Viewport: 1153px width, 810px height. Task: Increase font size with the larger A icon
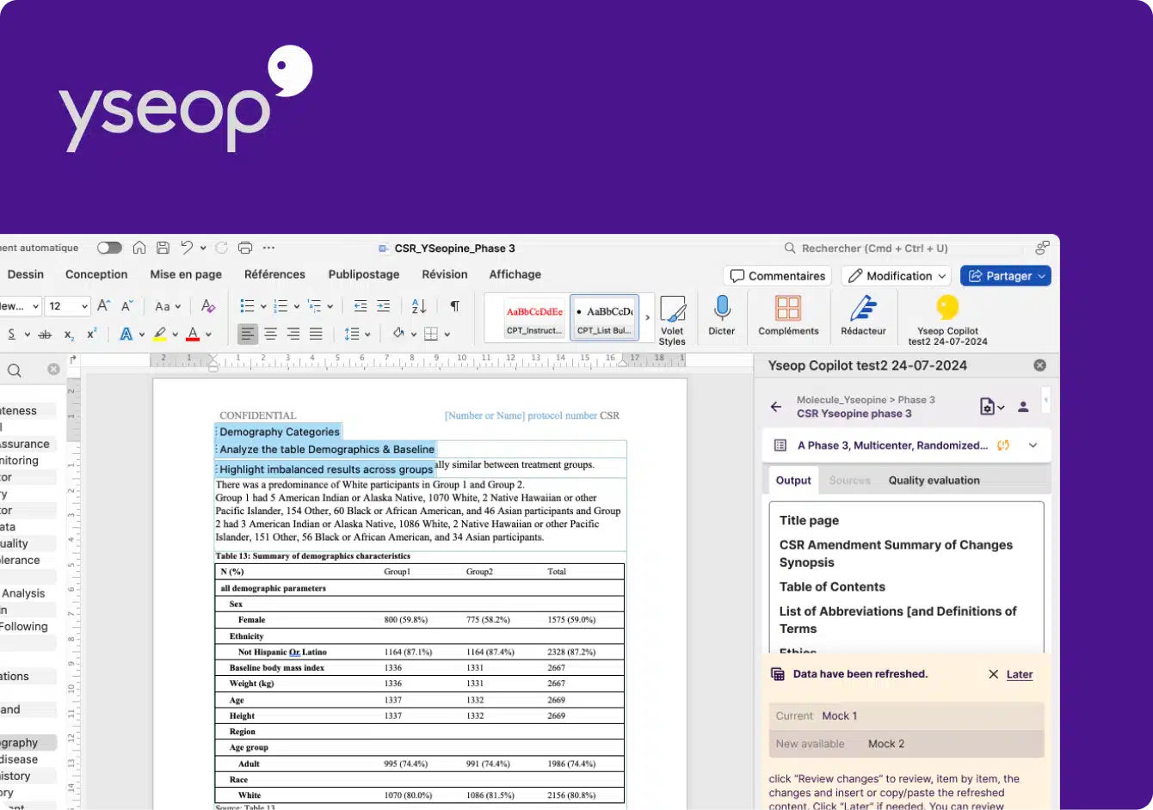[x=103, y=306]
